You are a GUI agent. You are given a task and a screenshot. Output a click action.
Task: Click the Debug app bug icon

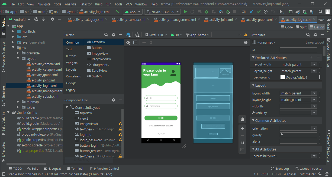tap(207, 12)
